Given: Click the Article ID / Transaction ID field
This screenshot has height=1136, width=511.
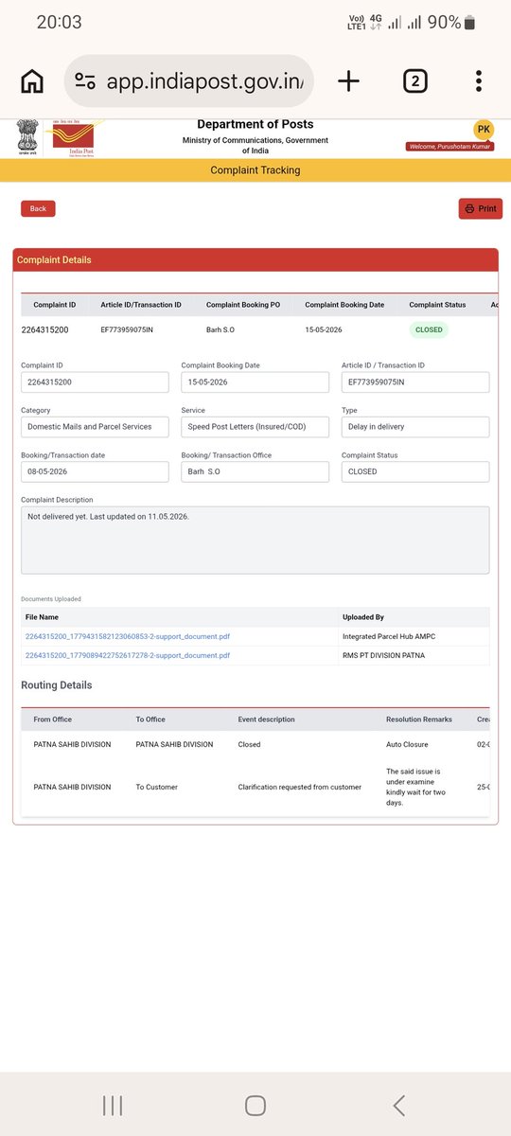Looking at the screenshot, I should [x=415, y=382].
